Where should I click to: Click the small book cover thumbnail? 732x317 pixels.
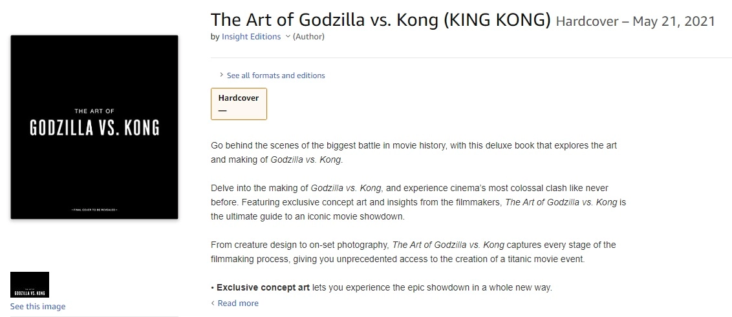tap(29, 284)
